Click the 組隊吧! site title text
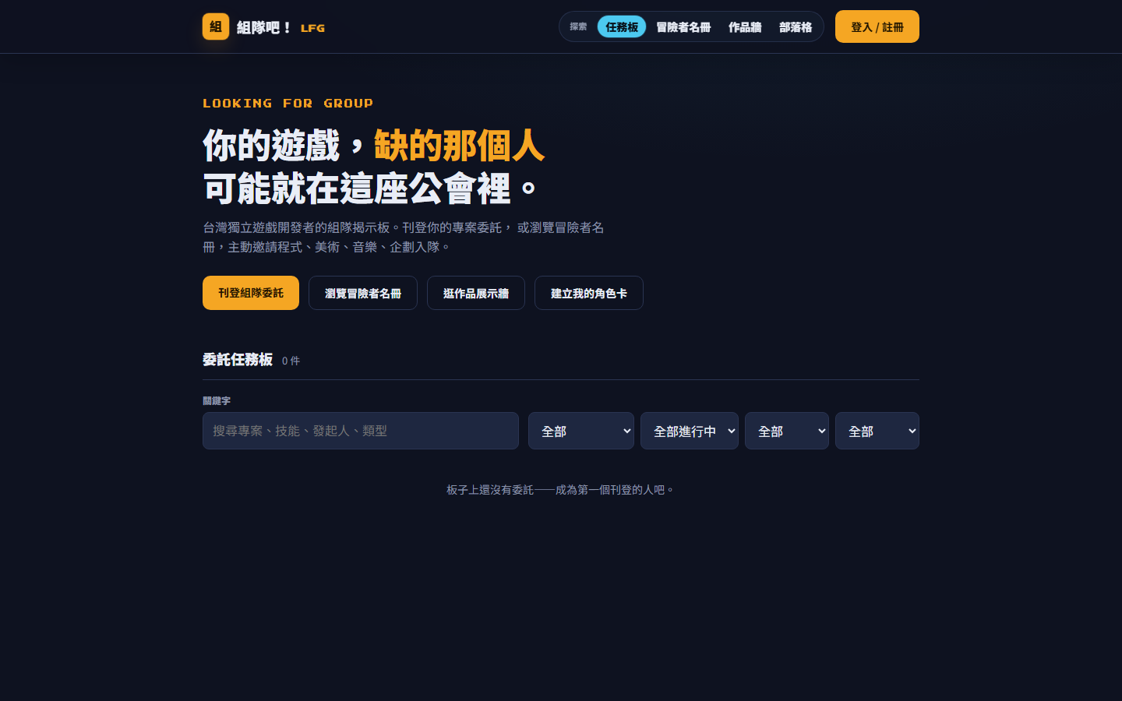 click(264, 27)
